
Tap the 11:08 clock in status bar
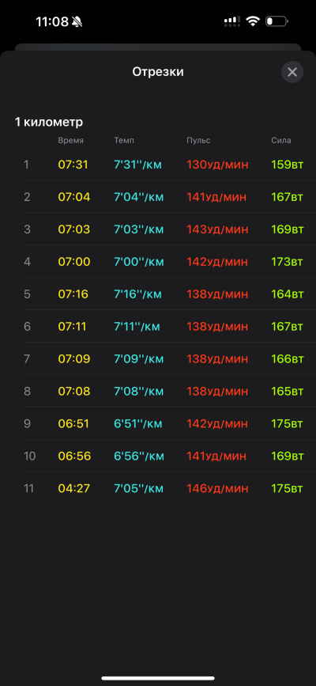click(x=52, y=21)
